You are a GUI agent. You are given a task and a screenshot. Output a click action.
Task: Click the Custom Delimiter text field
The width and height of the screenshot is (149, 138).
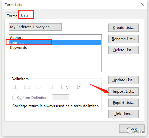click(x=60, y=97)
